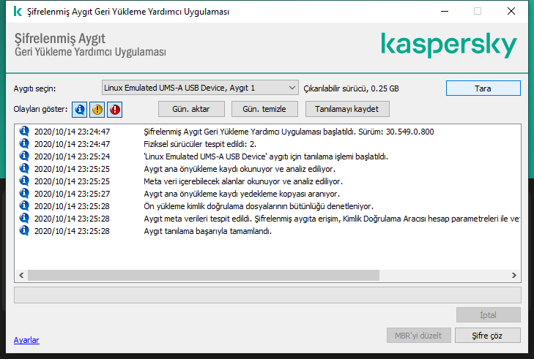The image size is (534, 359).
Task: Click the horizontal scrollbar thumb in log
Action: point(204,276)
